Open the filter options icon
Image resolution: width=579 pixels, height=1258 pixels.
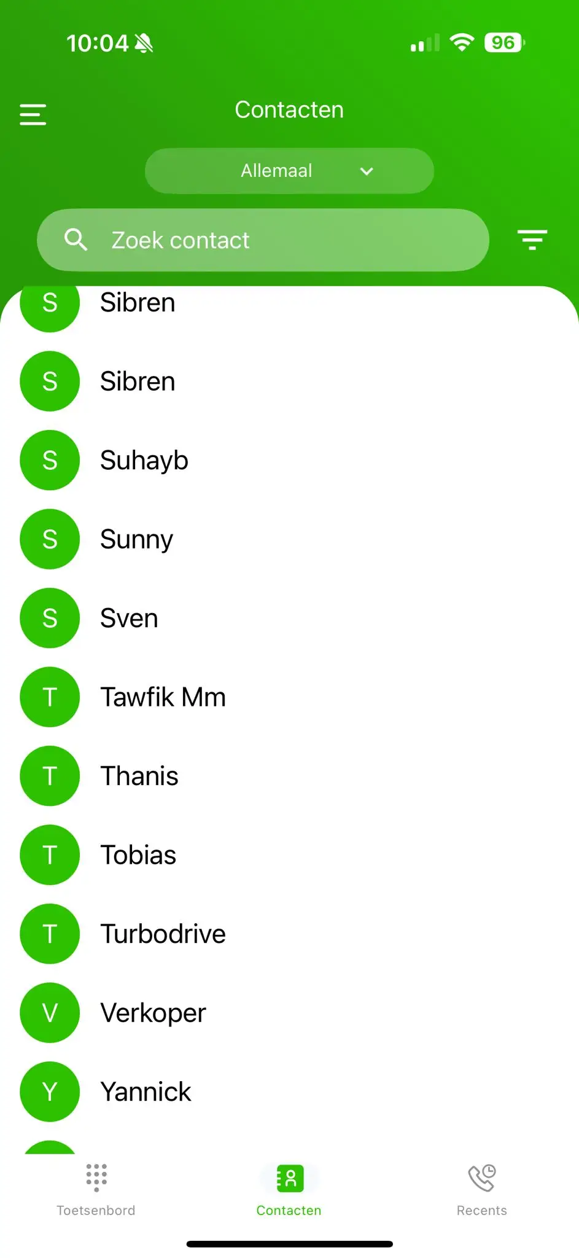click(532, 240)
